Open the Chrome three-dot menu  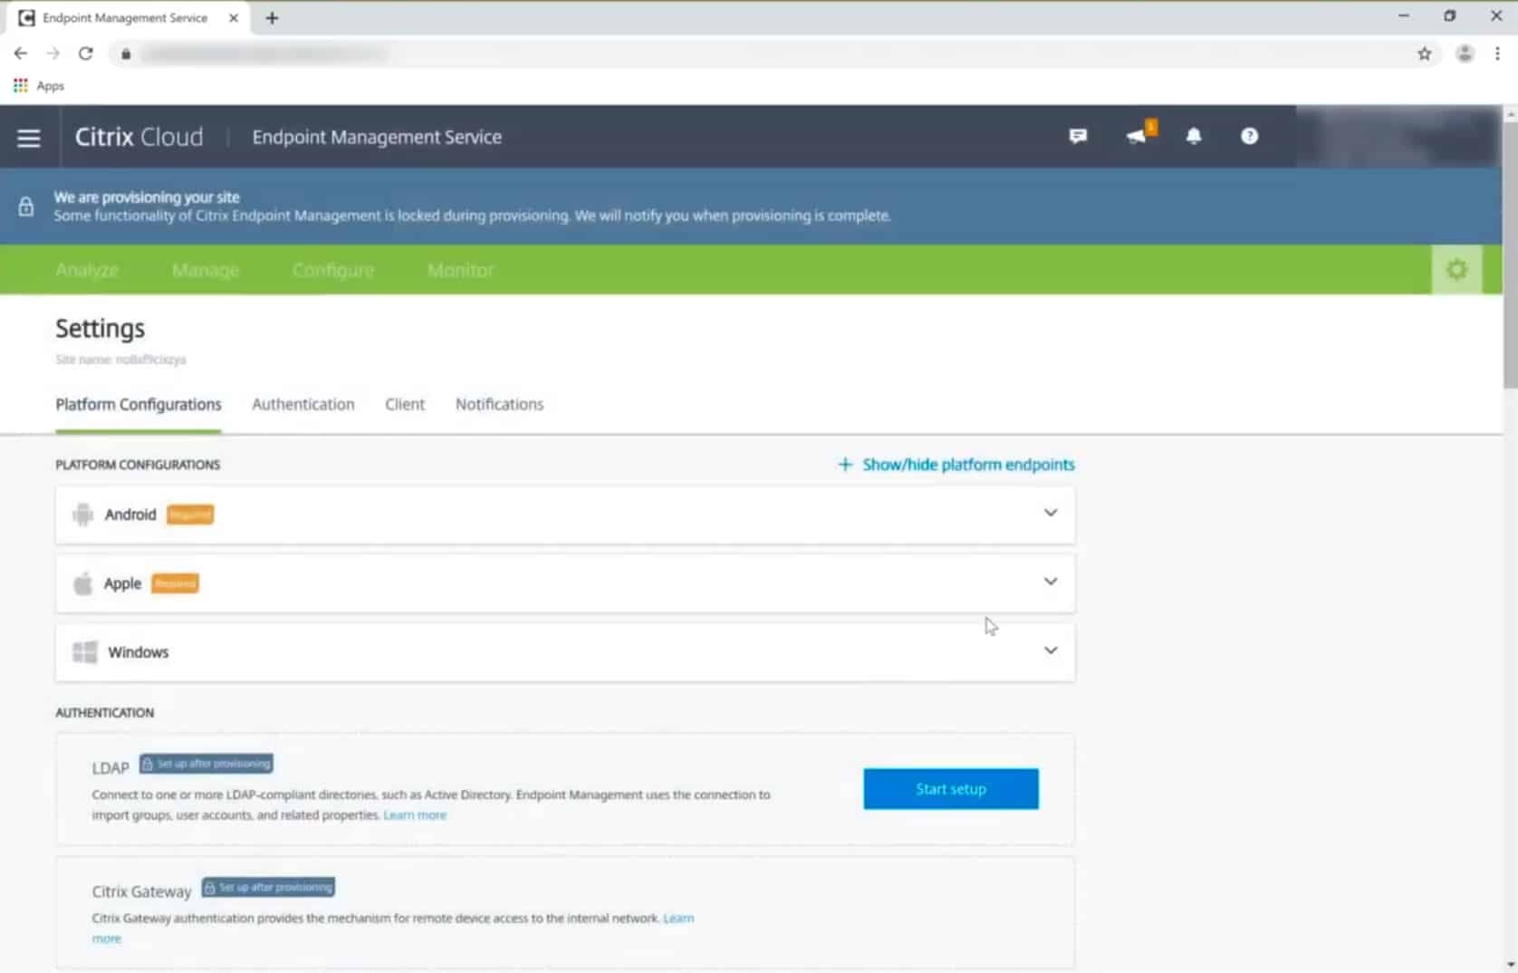[1497, 53]
